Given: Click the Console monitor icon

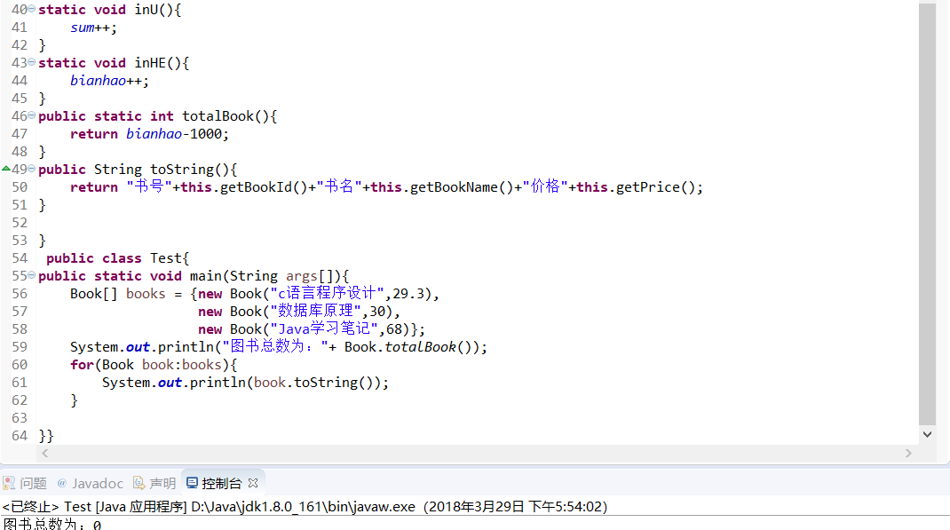Looking at the screenshot, I should (x=192, y=483).
